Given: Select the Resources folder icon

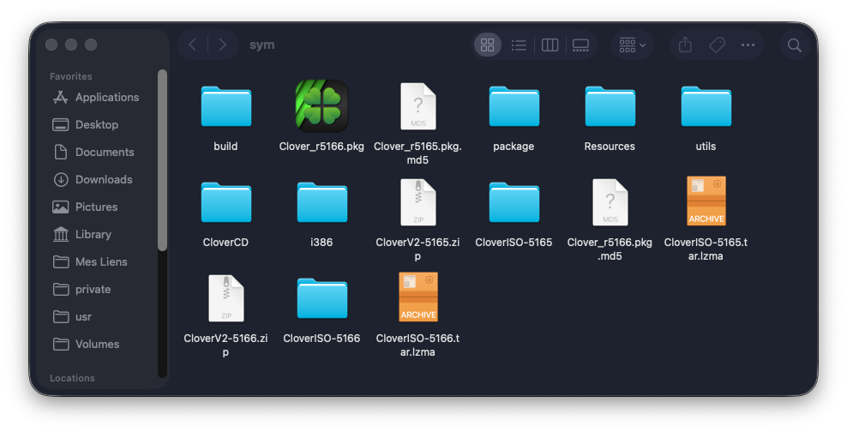Looking at the screenshot, I should tap(610, 105).
